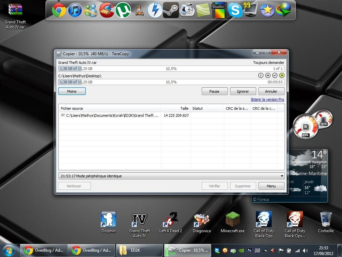Switch to second OverBlog Chrome taskbar window
The width and height of the screenshot is (342, 257).
click(x=92, y=250)
